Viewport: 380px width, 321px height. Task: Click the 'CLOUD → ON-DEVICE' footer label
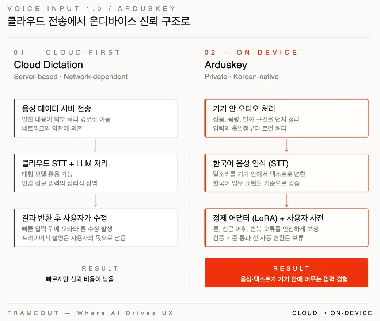point(332,313)
